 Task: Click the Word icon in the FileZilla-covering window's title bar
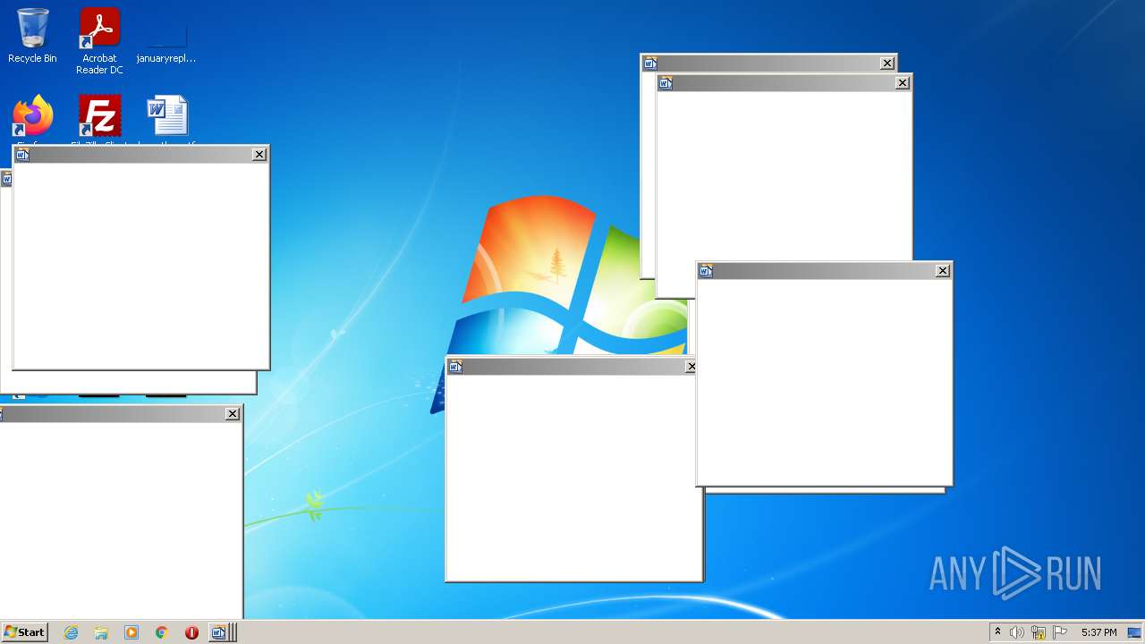(x=22, y=155)
